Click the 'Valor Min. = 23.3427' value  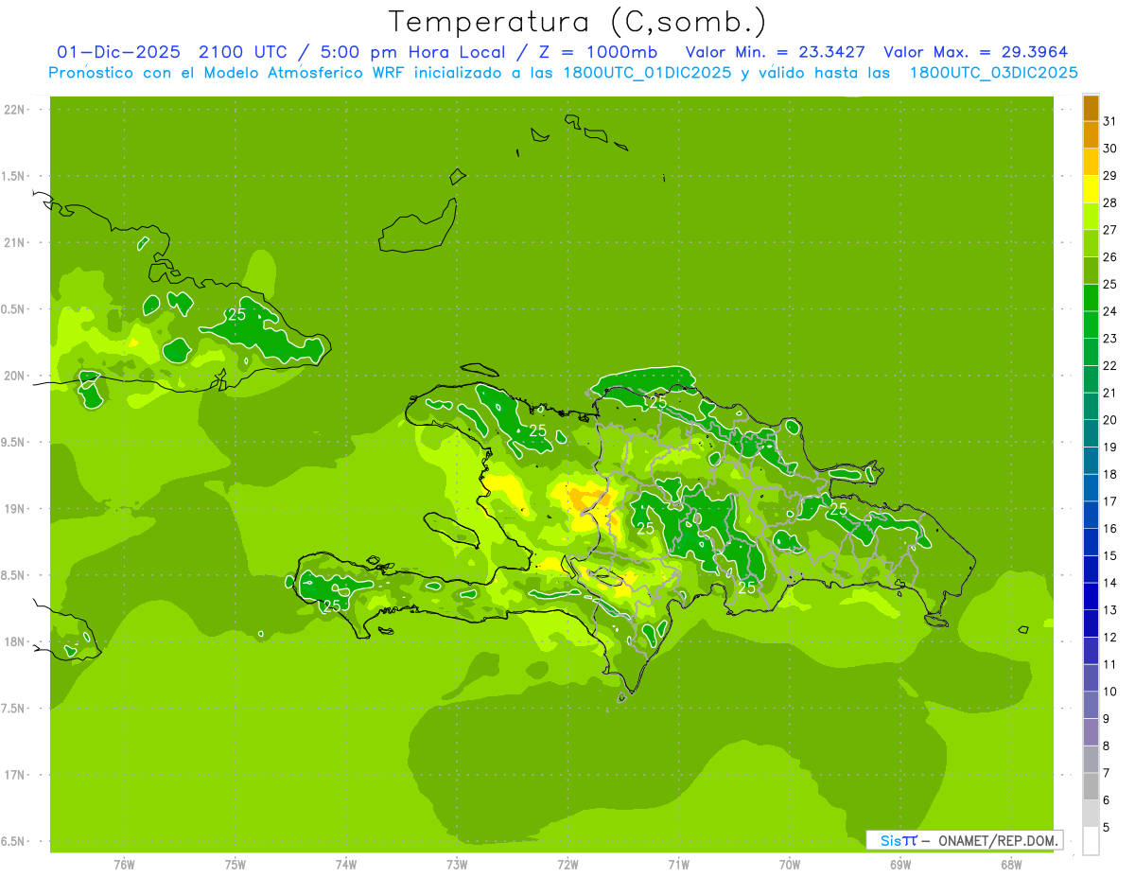point(776,52)
